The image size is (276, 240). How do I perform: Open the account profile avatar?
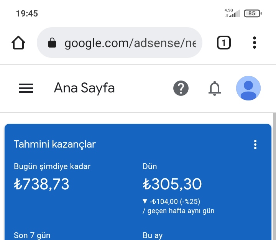pyautogui.click(x=248, y=88)
